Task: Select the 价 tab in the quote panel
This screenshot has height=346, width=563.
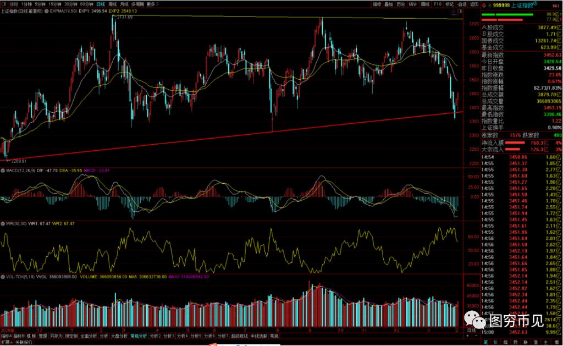Action: point(496,342)
